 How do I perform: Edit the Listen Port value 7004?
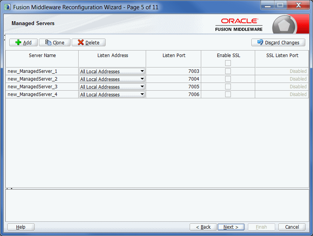click(x=173, y=79)
